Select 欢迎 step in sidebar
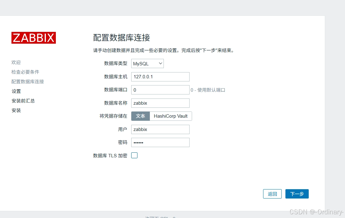 point(16,62)
